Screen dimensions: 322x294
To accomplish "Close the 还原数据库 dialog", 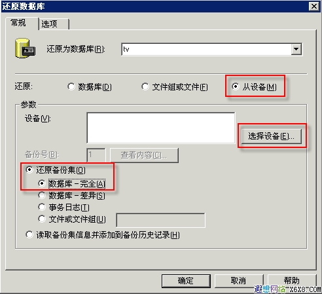I will (313, 6).
